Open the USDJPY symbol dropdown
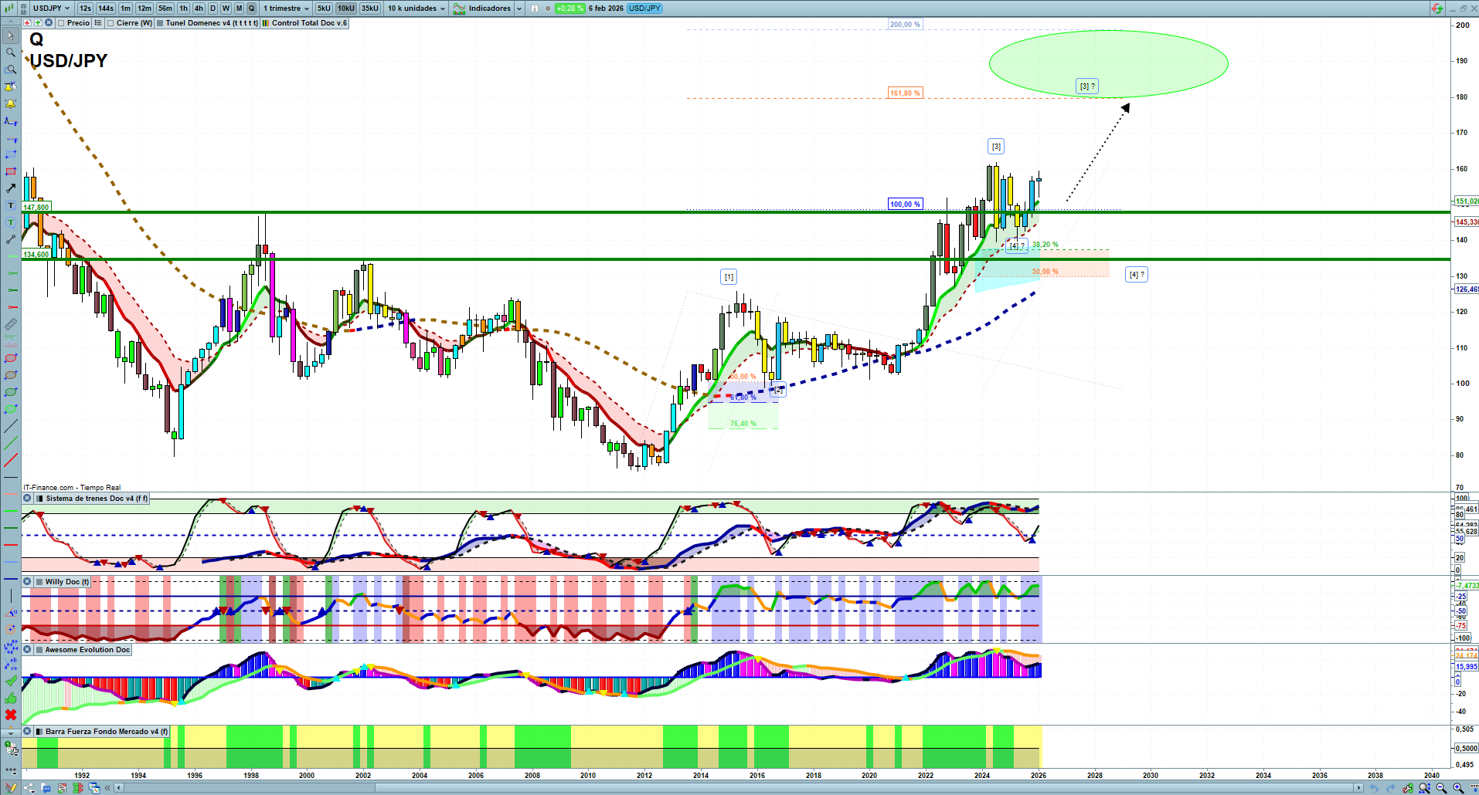 (x=51, y=8)
